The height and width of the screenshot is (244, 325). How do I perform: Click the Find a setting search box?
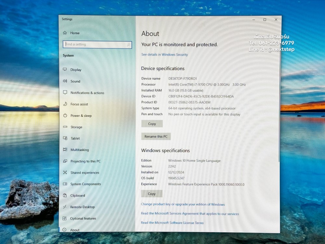97,45
